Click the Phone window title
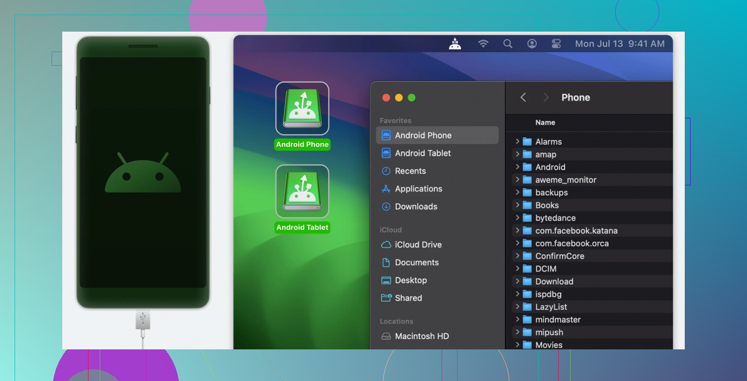Image resolution: width=747 pixels, height=381 pixels. [x=576, y=97]
